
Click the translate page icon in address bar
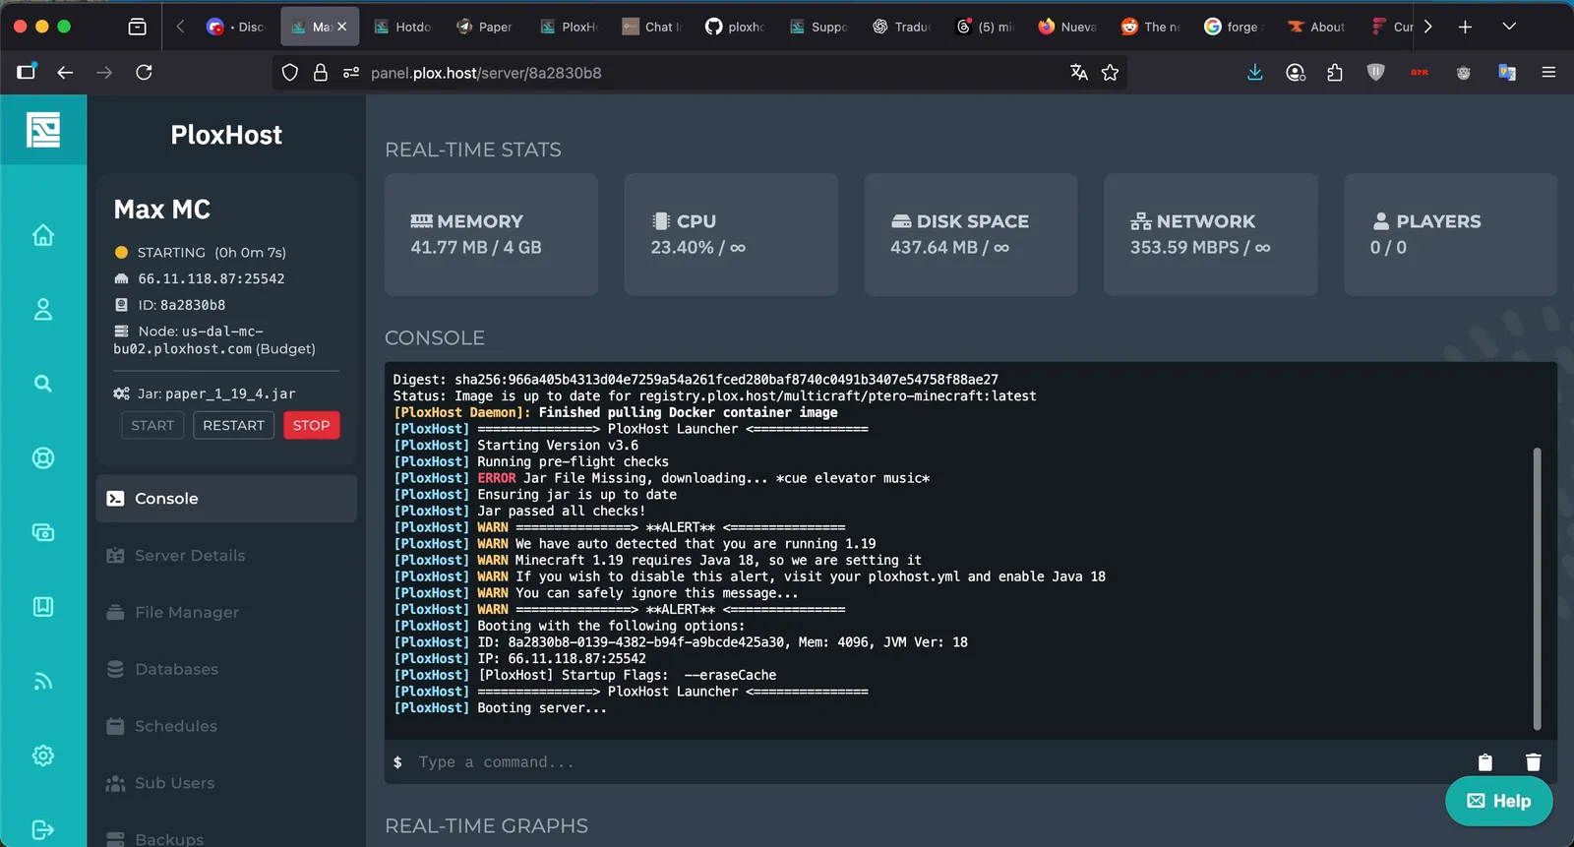coord(1079,72)
